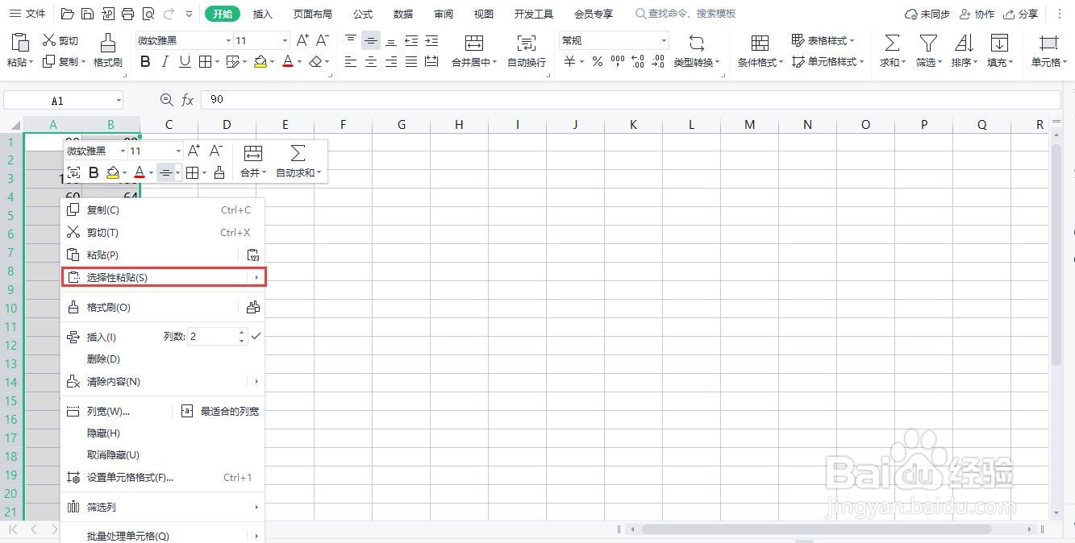This screenshot has height=543, width=1075.
Task: Click the Eraser clear-format icon in ribbon
Action: pos(316,62)
